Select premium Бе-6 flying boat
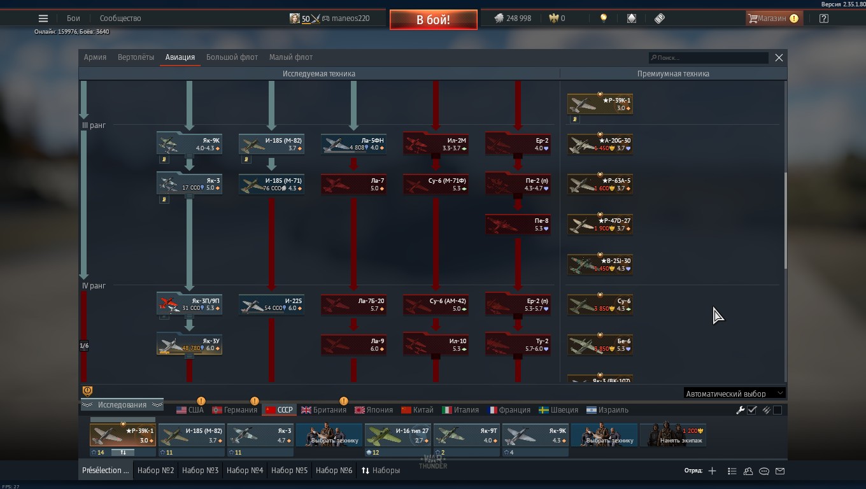 600,344
